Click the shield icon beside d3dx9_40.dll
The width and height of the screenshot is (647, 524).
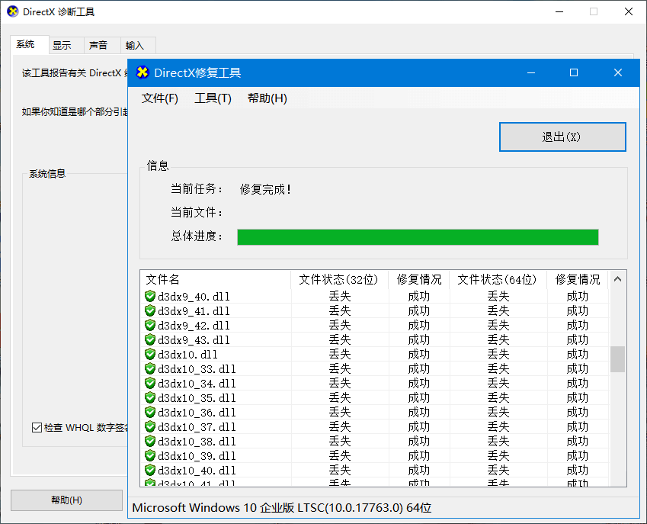pyautogui.click(x=150, y=297)
